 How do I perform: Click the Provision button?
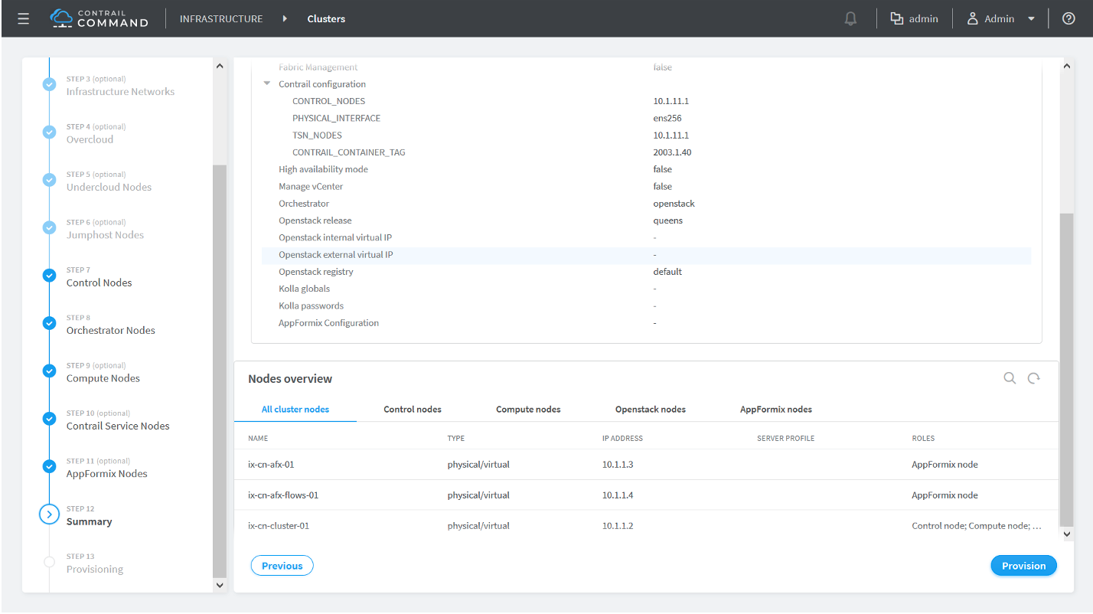tap(1023, 566)
